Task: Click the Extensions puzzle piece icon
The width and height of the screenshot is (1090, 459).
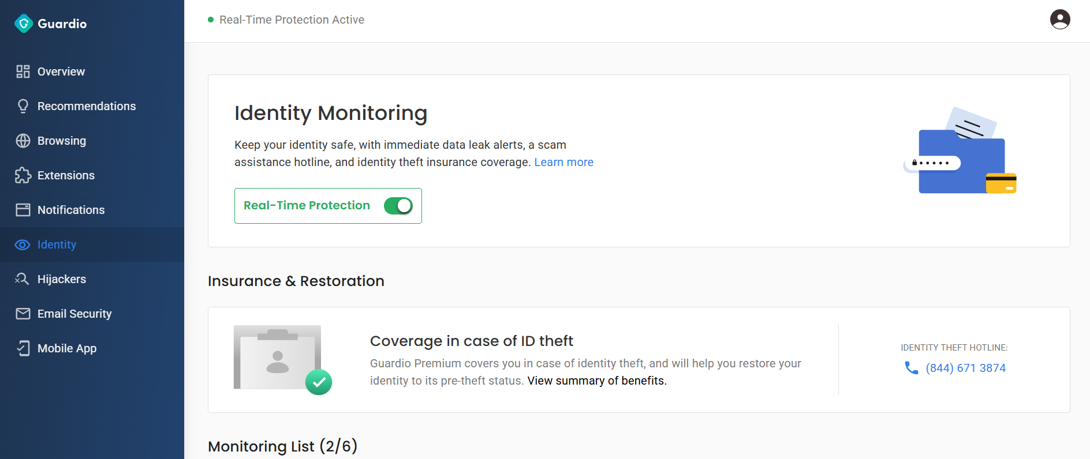Action: [x=23, y=175]
